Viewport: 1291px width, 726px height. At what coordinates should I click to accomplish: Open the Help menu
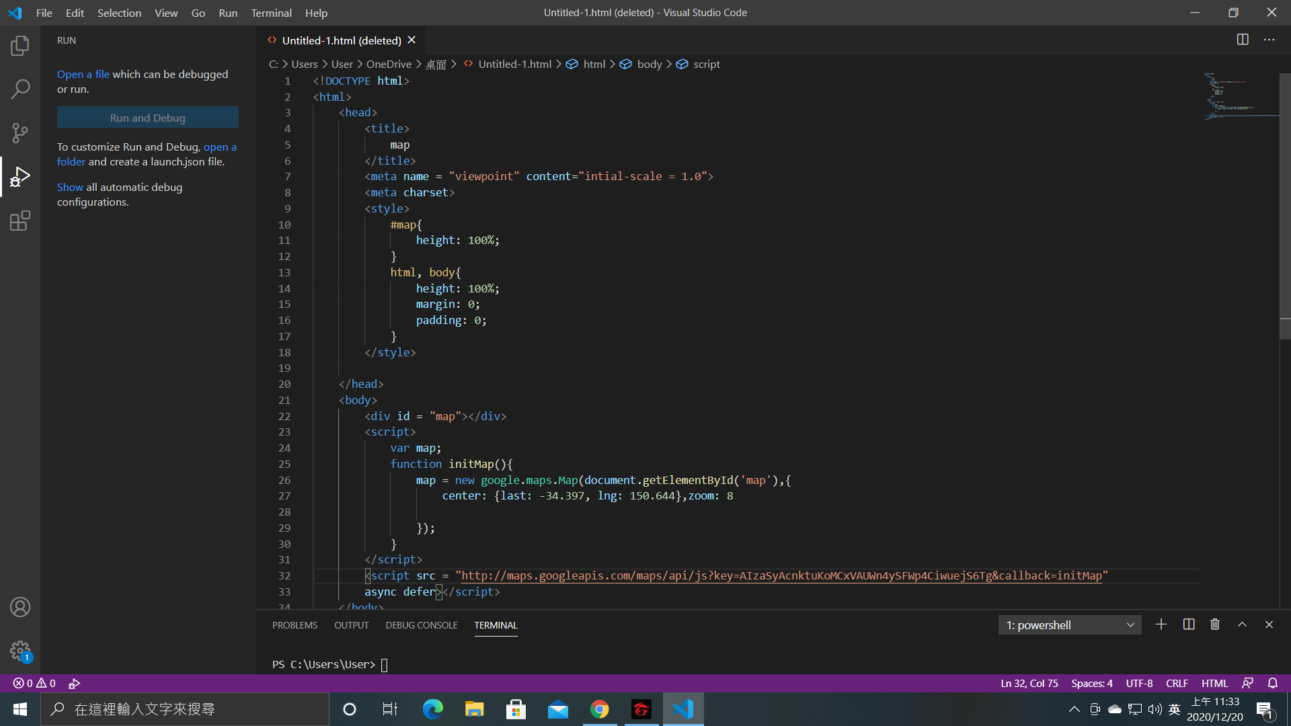(316, 13)
